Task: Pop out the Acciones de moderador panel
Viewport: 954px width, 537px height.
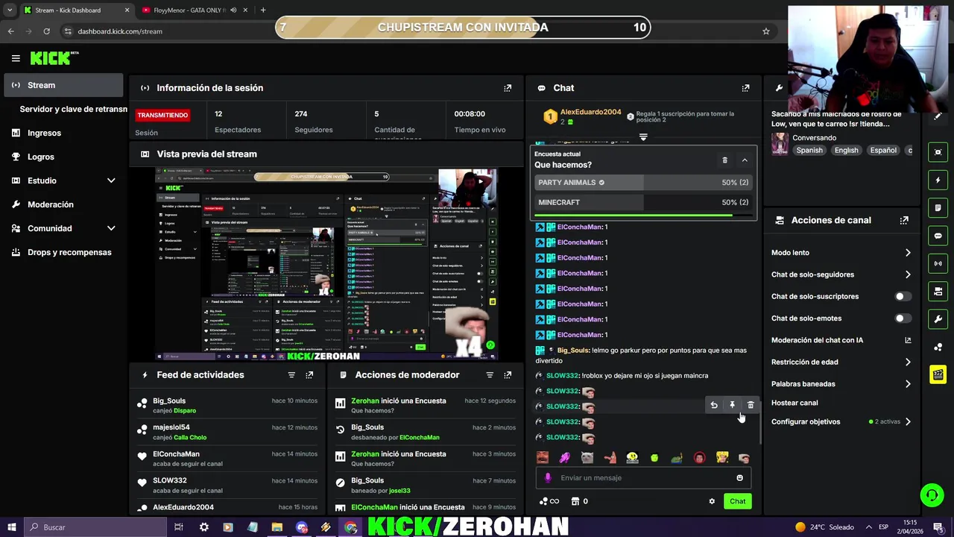Action: click(508, 375)
